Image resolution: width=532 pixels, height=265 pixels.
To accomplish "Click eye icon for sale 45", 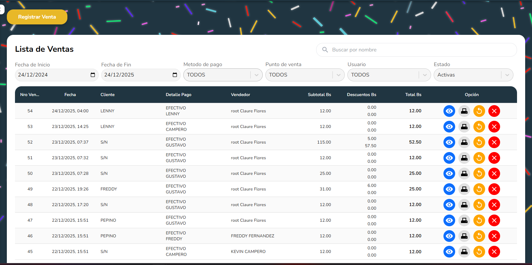I will click(x=449, y=252).
